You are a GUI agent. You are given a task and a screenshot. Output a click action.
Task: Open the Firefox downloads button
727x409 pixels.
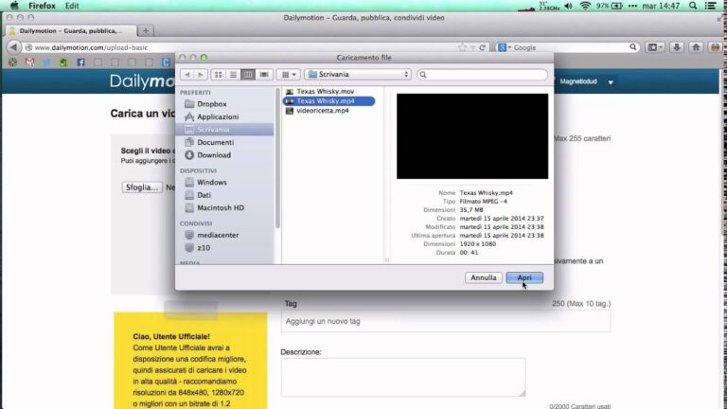[x=677, y=47]
